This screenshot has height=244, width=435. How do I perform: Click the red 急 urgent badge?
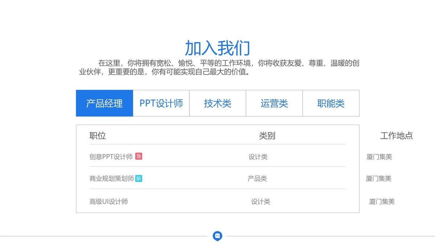coord(140,156)
